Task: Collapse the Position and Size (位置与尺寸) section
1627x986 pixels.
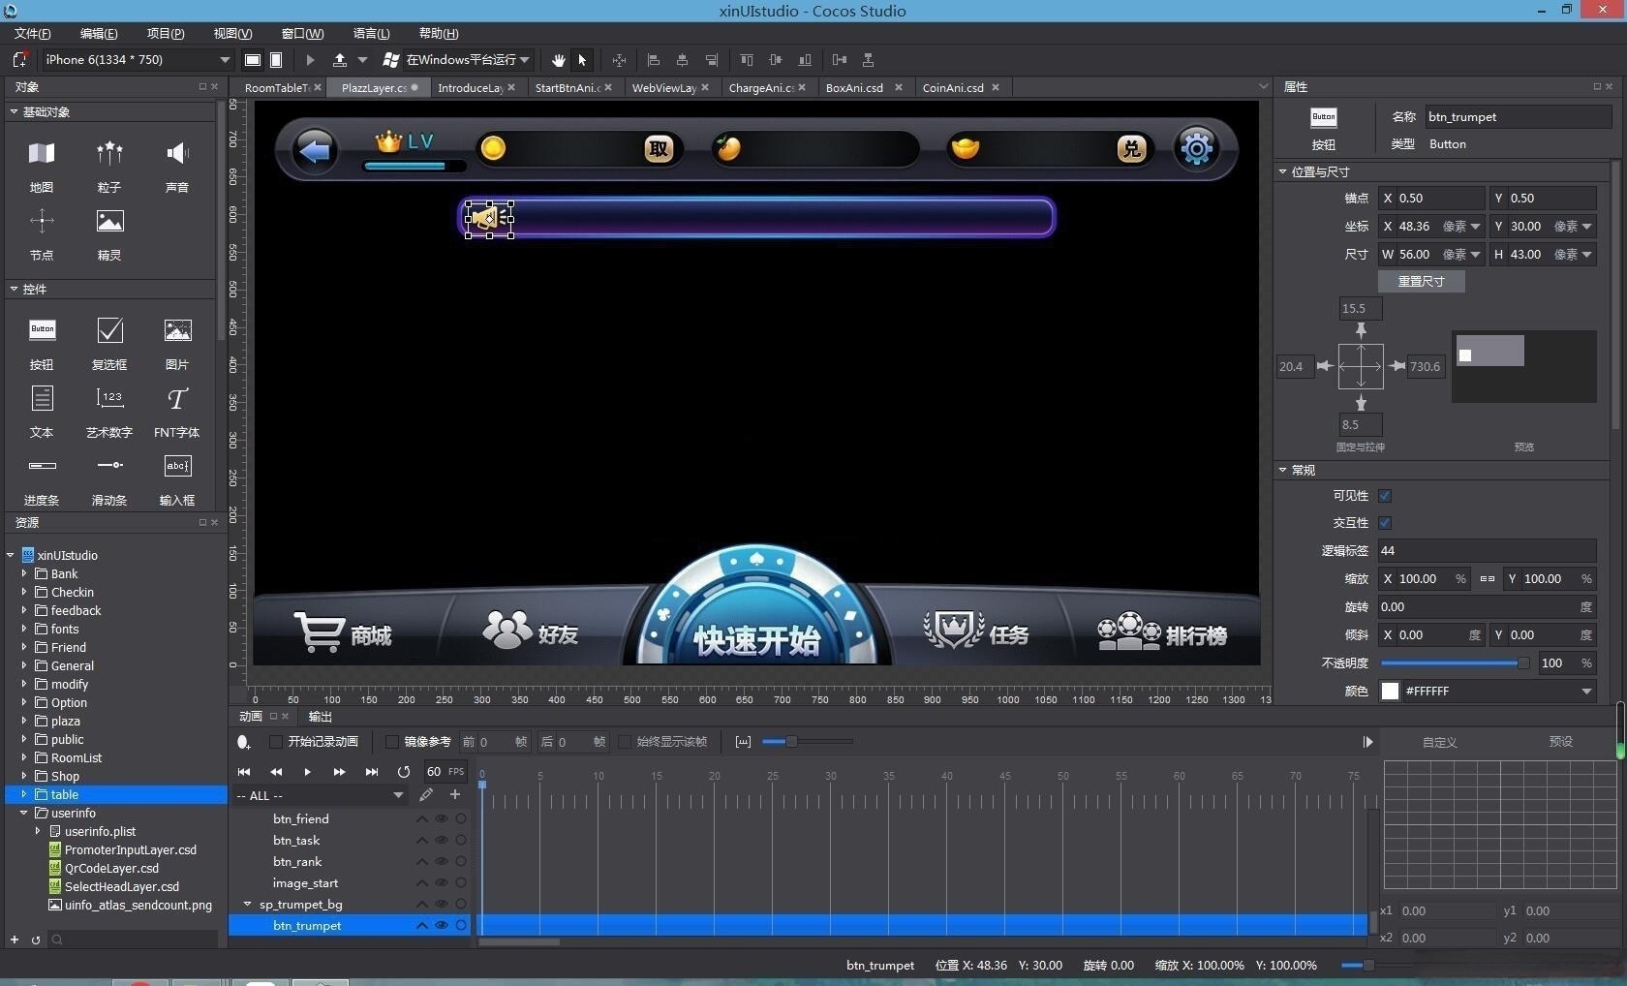Action: (x=1283, y=171)
